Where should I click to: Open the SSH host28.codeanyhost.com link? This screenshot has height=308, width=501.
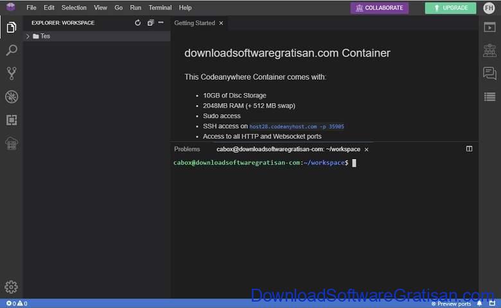point(297,126)
